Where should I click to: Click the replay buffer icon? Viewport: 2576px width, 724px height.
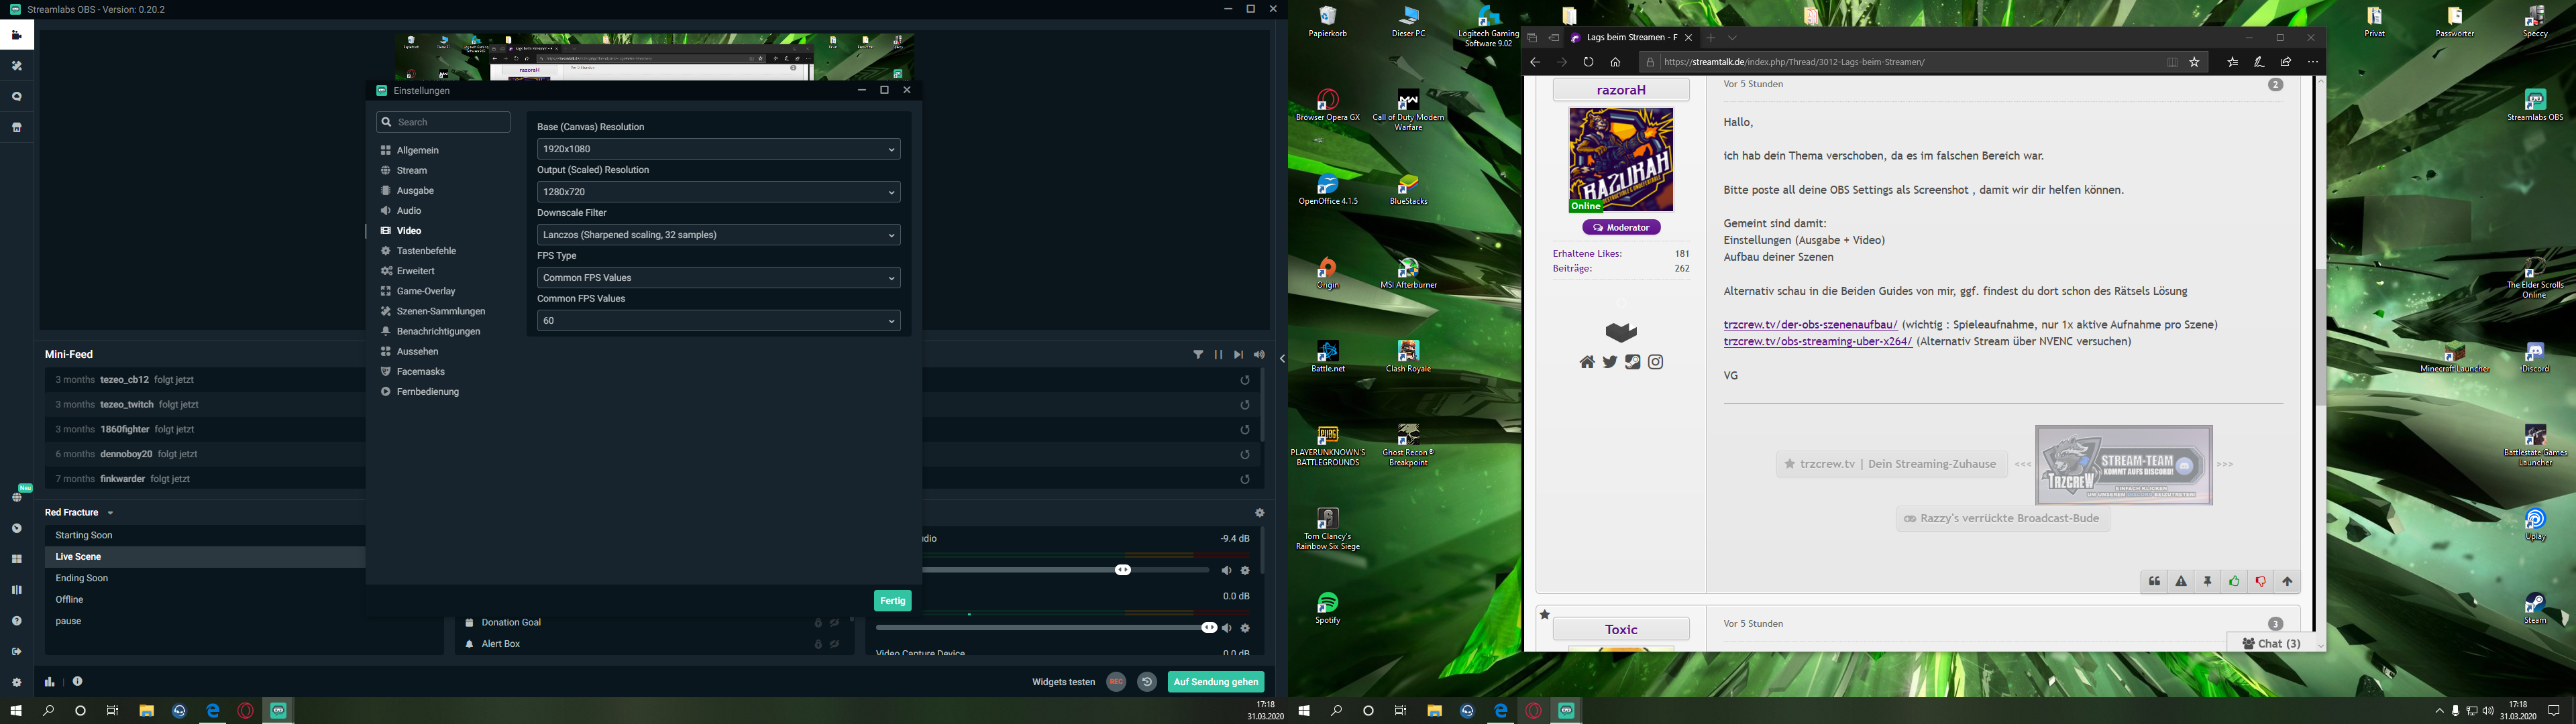tap(1147, 682)
